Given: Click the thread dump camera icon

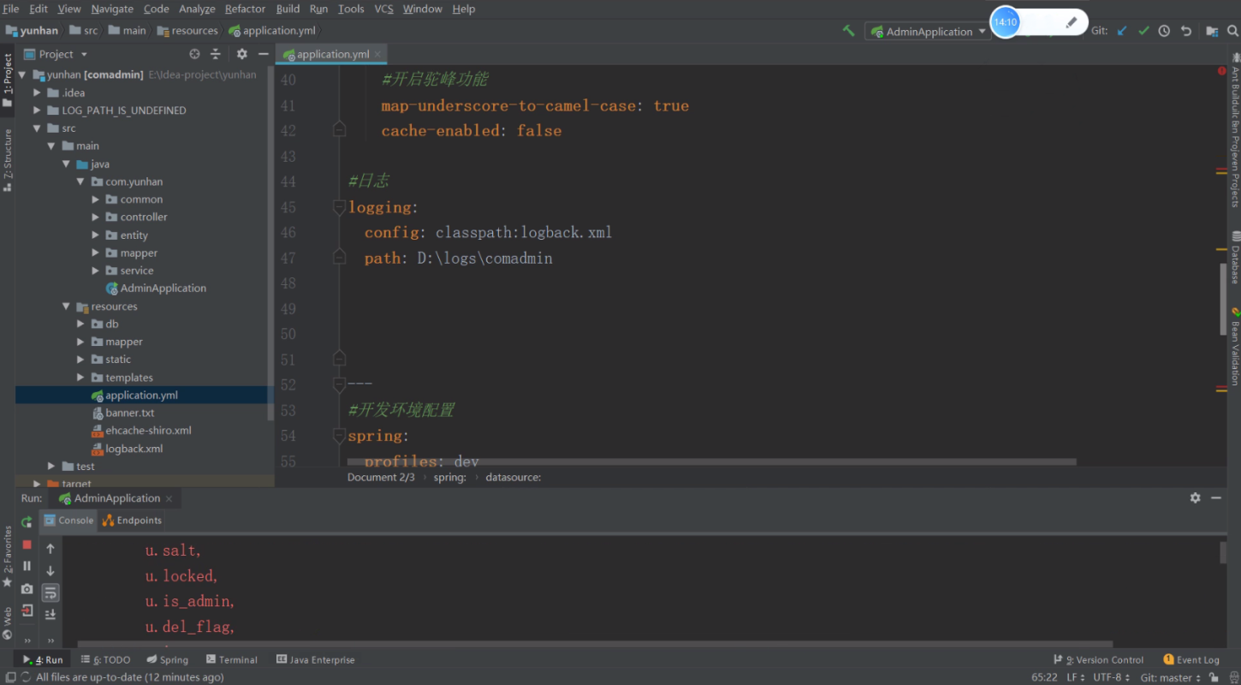Looking at the screenshot, I should tap(27, 589).
